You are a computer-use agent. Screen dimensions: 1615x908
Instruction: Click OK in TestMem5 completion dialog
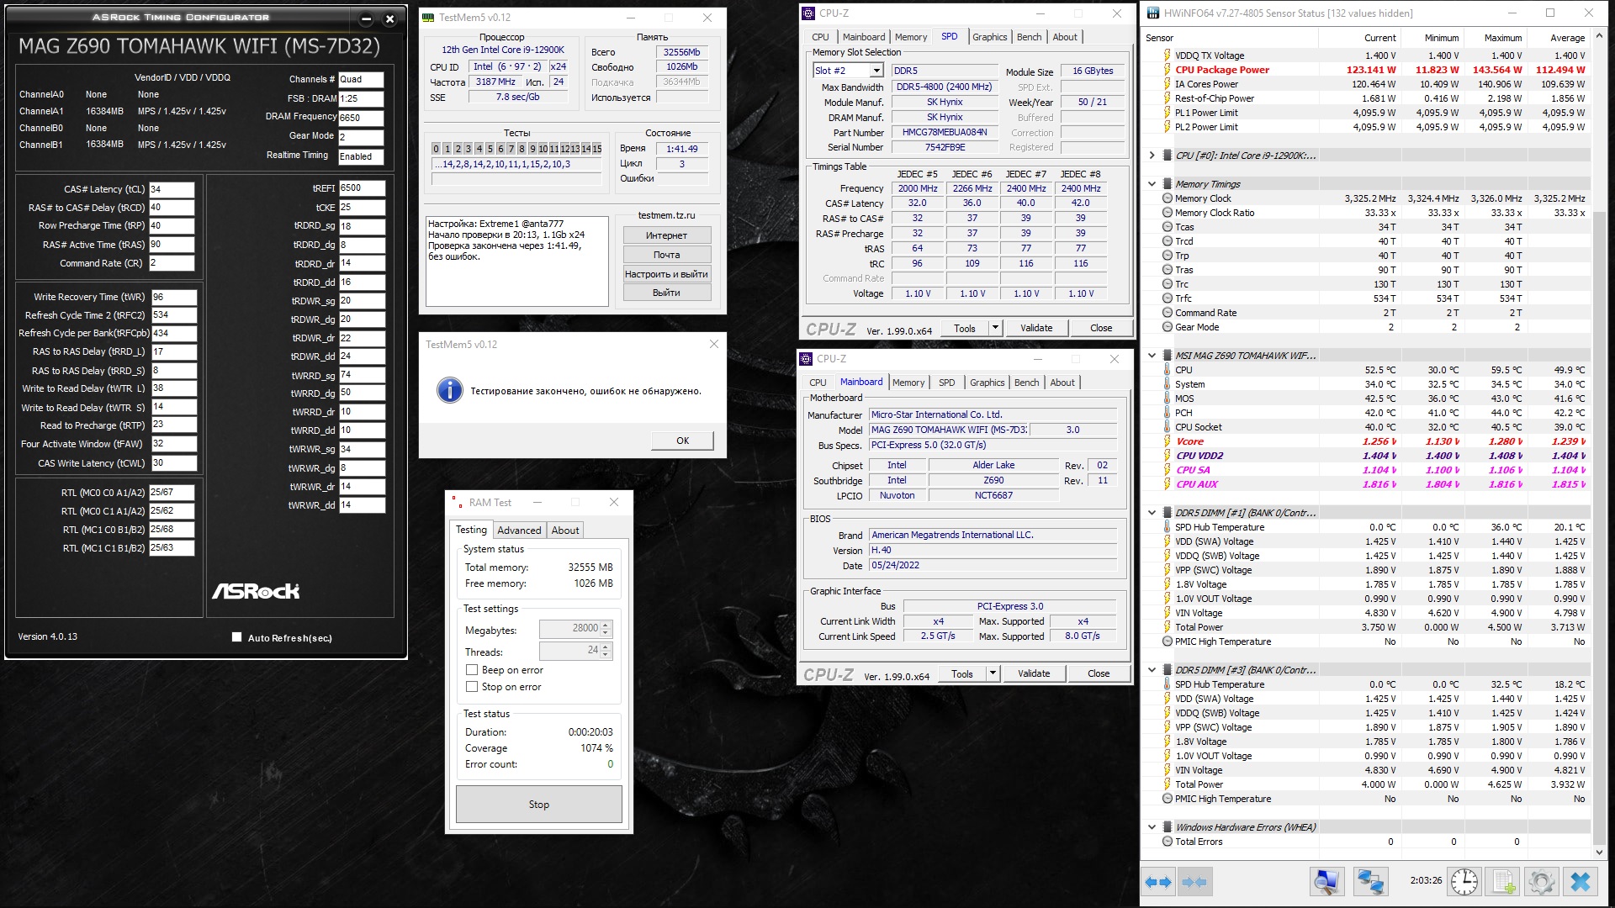coord(682,441)
